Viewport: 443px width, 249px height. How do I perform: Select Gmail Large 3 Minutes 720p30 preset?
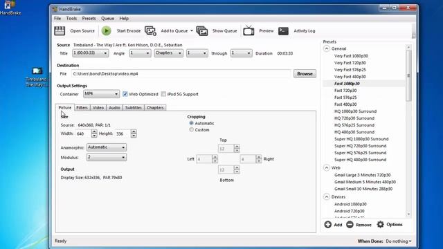tap(363, 175)
